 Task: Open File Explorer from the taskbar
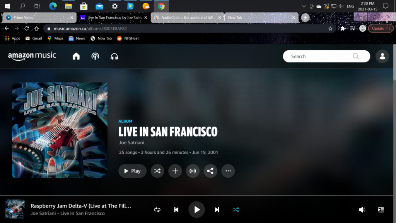(x=68, y=6)
